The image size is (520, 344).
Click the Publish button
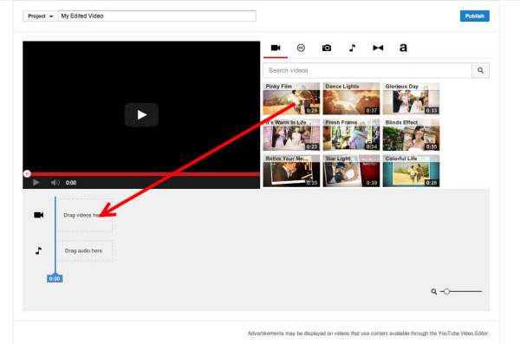475,16
